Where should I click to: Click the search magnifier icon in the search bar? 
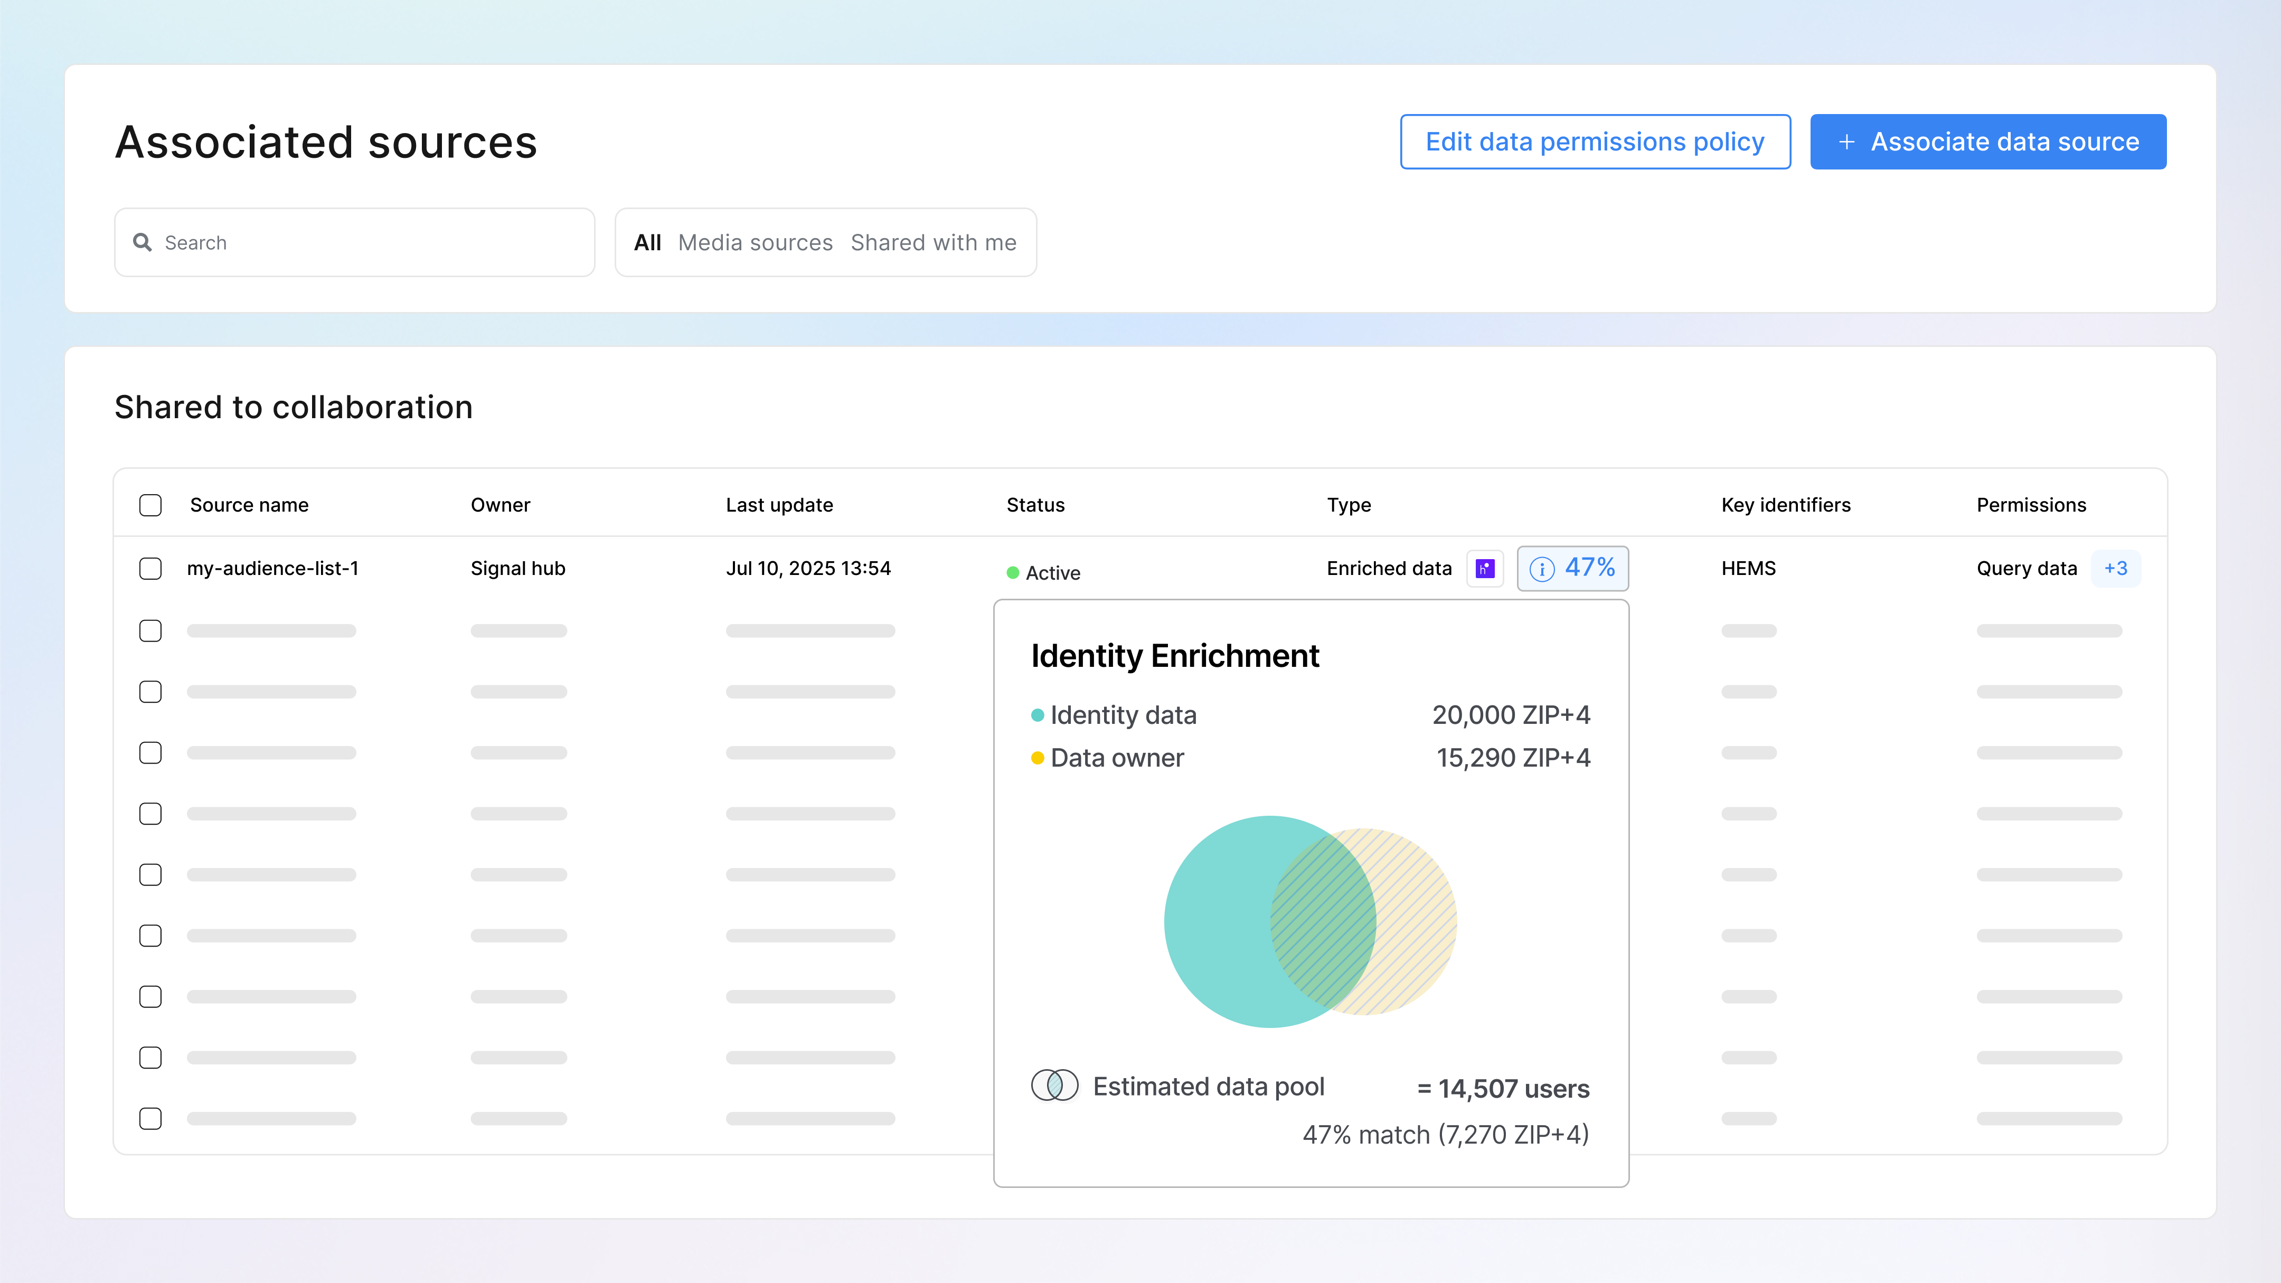coord(143,242)
